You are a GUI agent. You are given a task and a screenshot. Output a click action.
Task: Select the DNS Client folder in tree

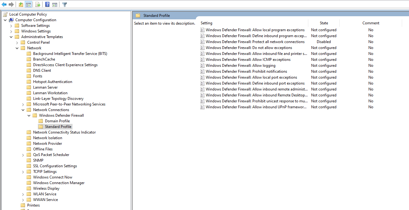[42, 71]
